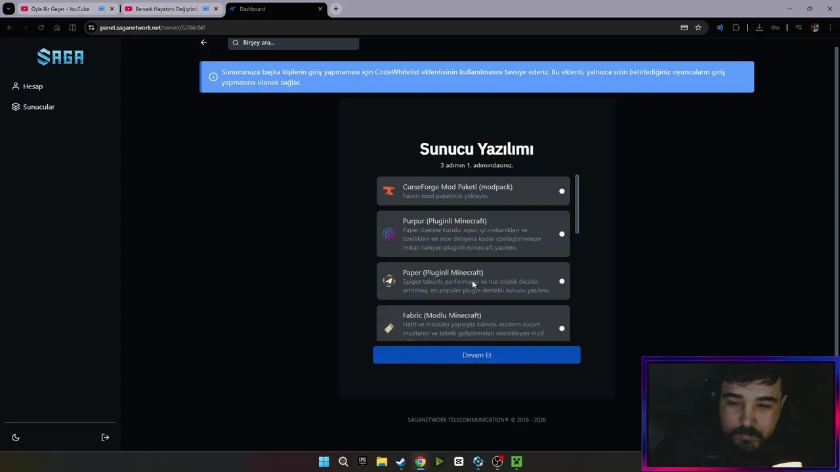Open Windows Start menu
Viewport: 840px width, 472px height.
(324, 462)
